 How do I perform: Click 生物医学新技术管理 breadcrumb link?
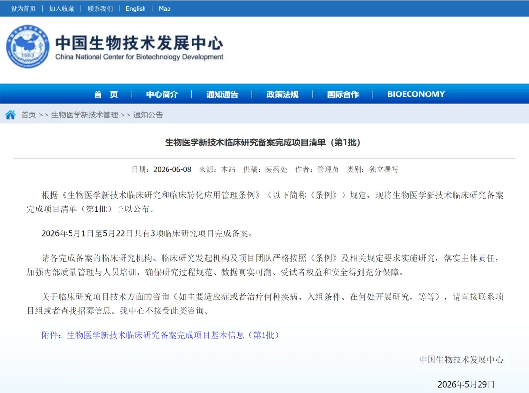click(x=85, y=115)
